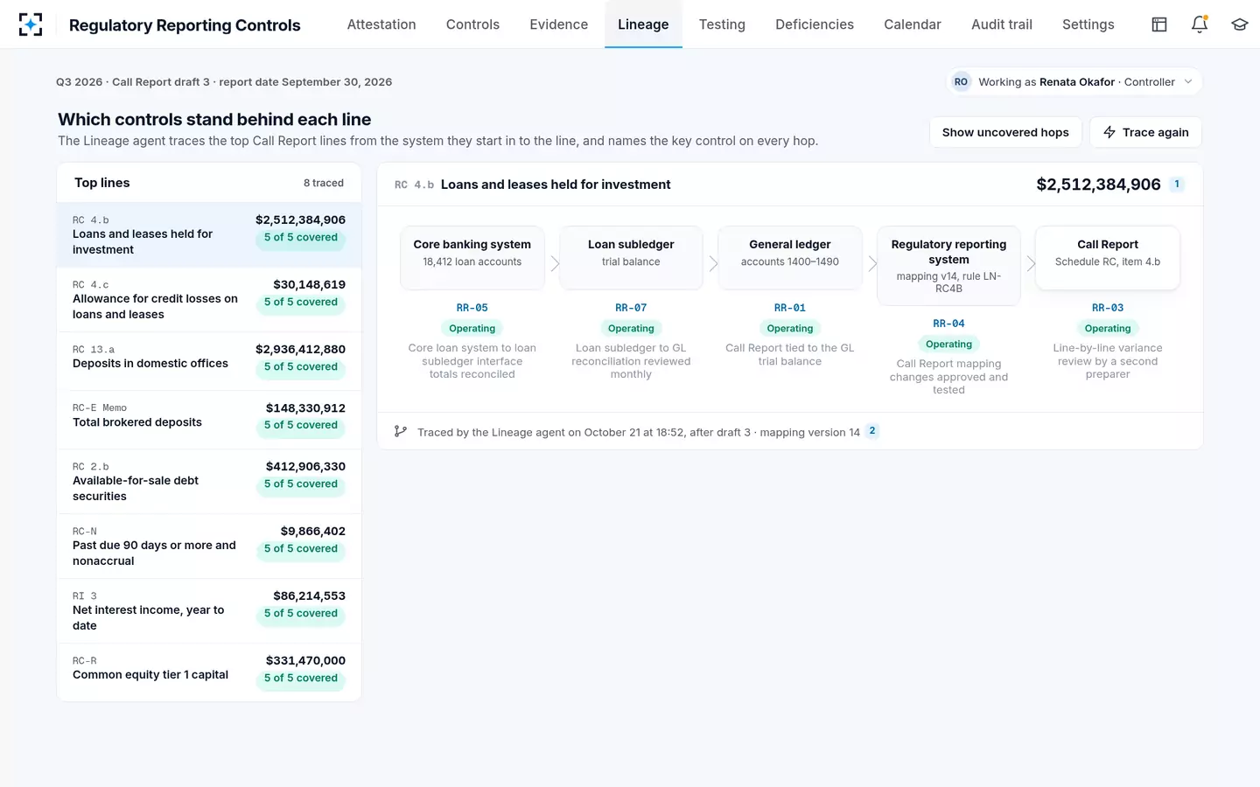Open the Testing tab
This screenshot has width=1260, height=787.
click(x=722, y=24)
